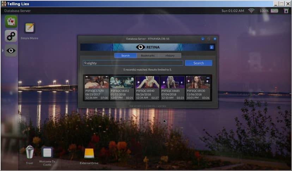This screenshot has width=292, height=171.
Task: Expand the dock arrow beside the eye icon
Action: [x=2, y=50]
